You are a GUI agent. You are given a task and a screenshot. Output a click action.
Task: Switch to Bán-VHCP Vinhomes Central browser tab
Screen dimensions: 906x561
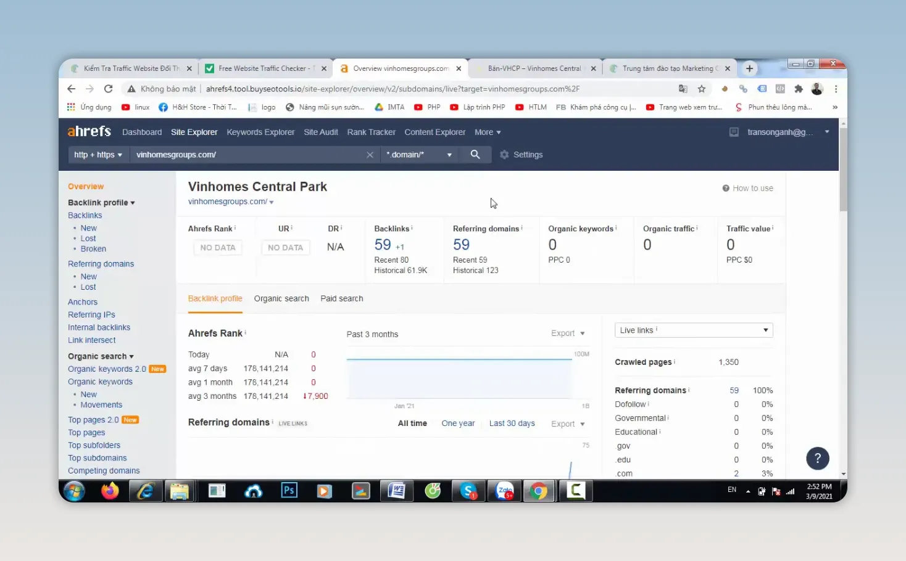pos(534,68)
